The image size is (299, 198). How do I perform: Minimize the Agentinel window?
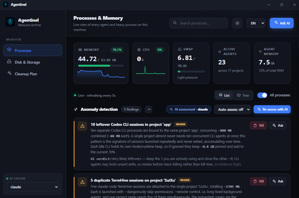[269, 5]
